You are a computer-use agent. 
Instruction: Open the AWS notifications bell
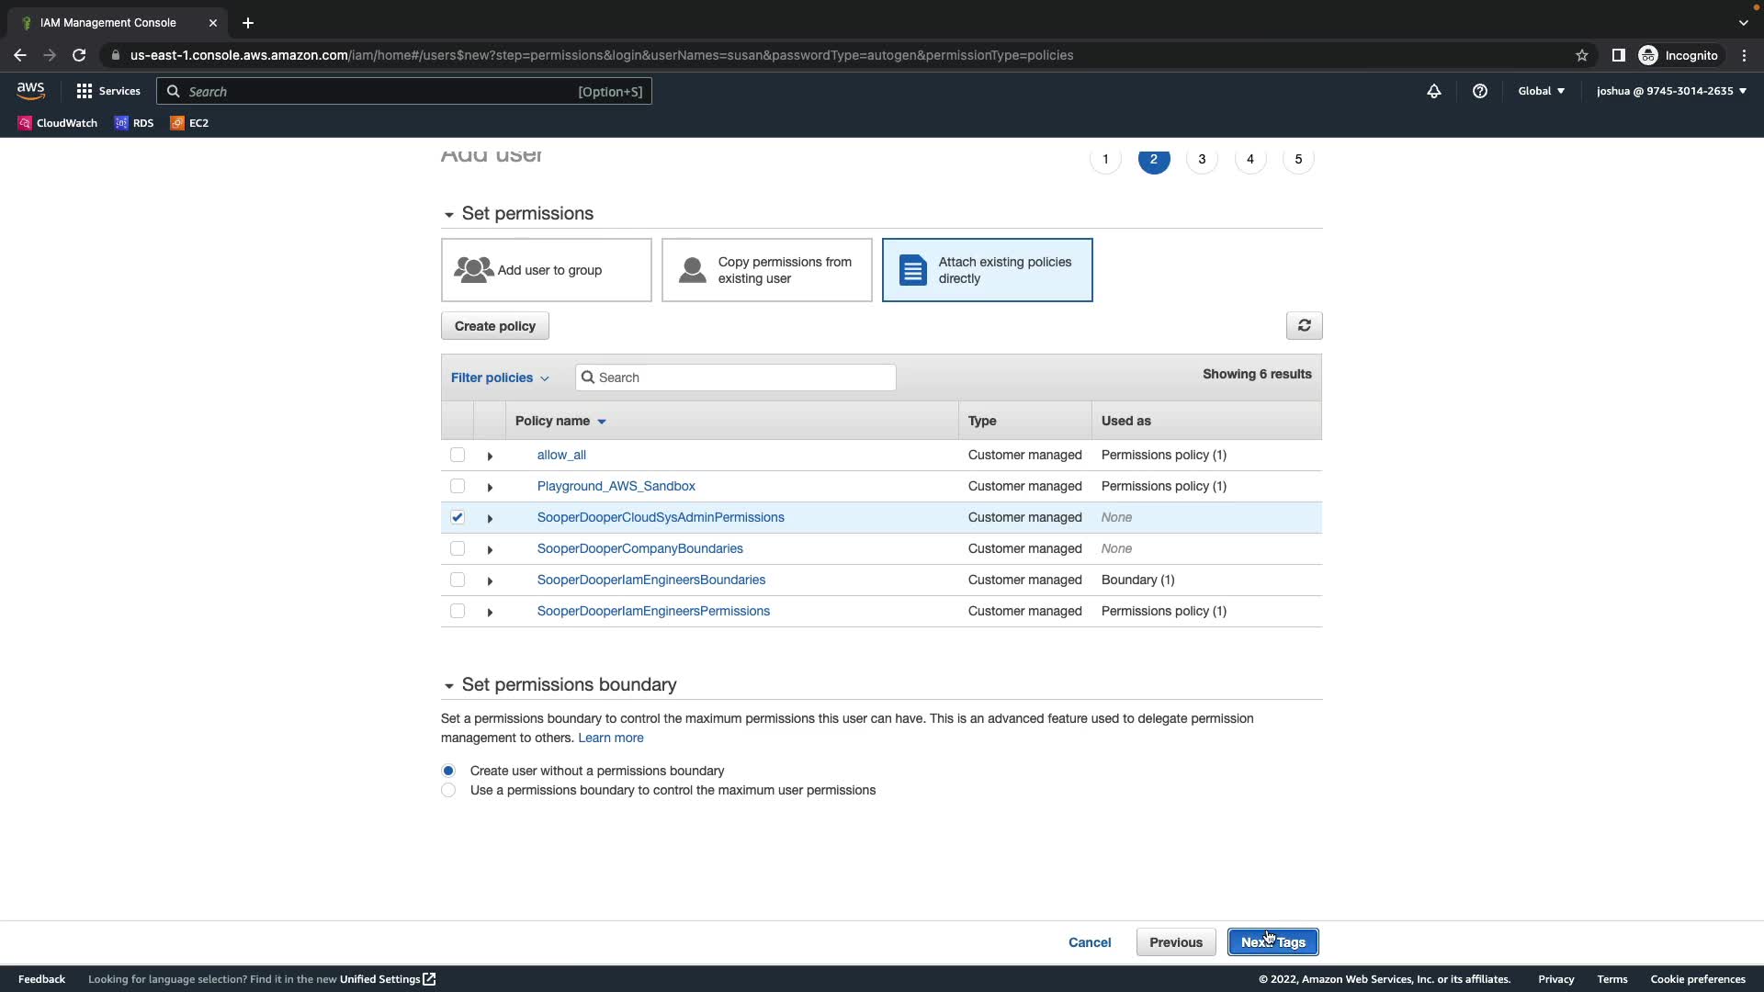pos(1433,91)
